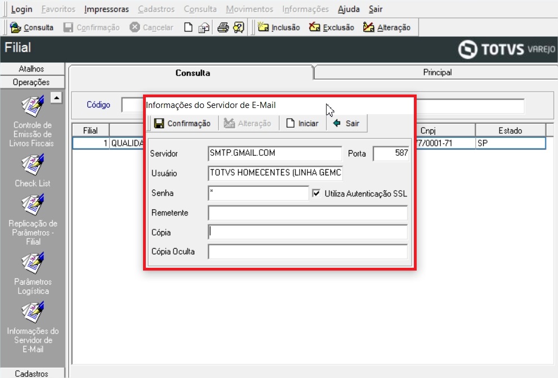Click the main toolbar Alteração button
The height and width of the screenshot is (378, 558).
(x=387, y=28)
